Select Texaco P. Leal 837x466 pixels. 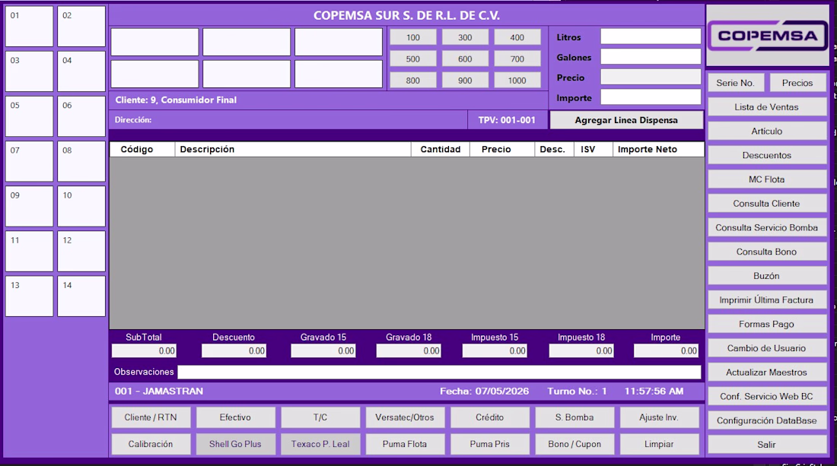pyautogui.click(x=320, y=444)
